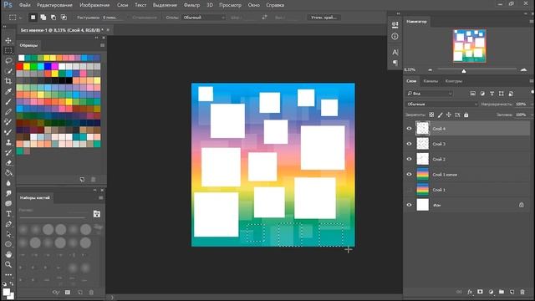The height and width of the screenshot is (301, 535).
Task: Add a layer mask
Action: click(480, 292)
